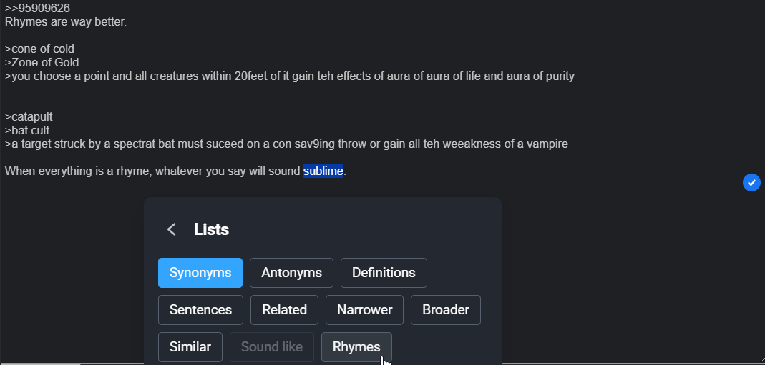Select the Broader terms option
This screenshot has width=765, height=365.
coord(445,309)
